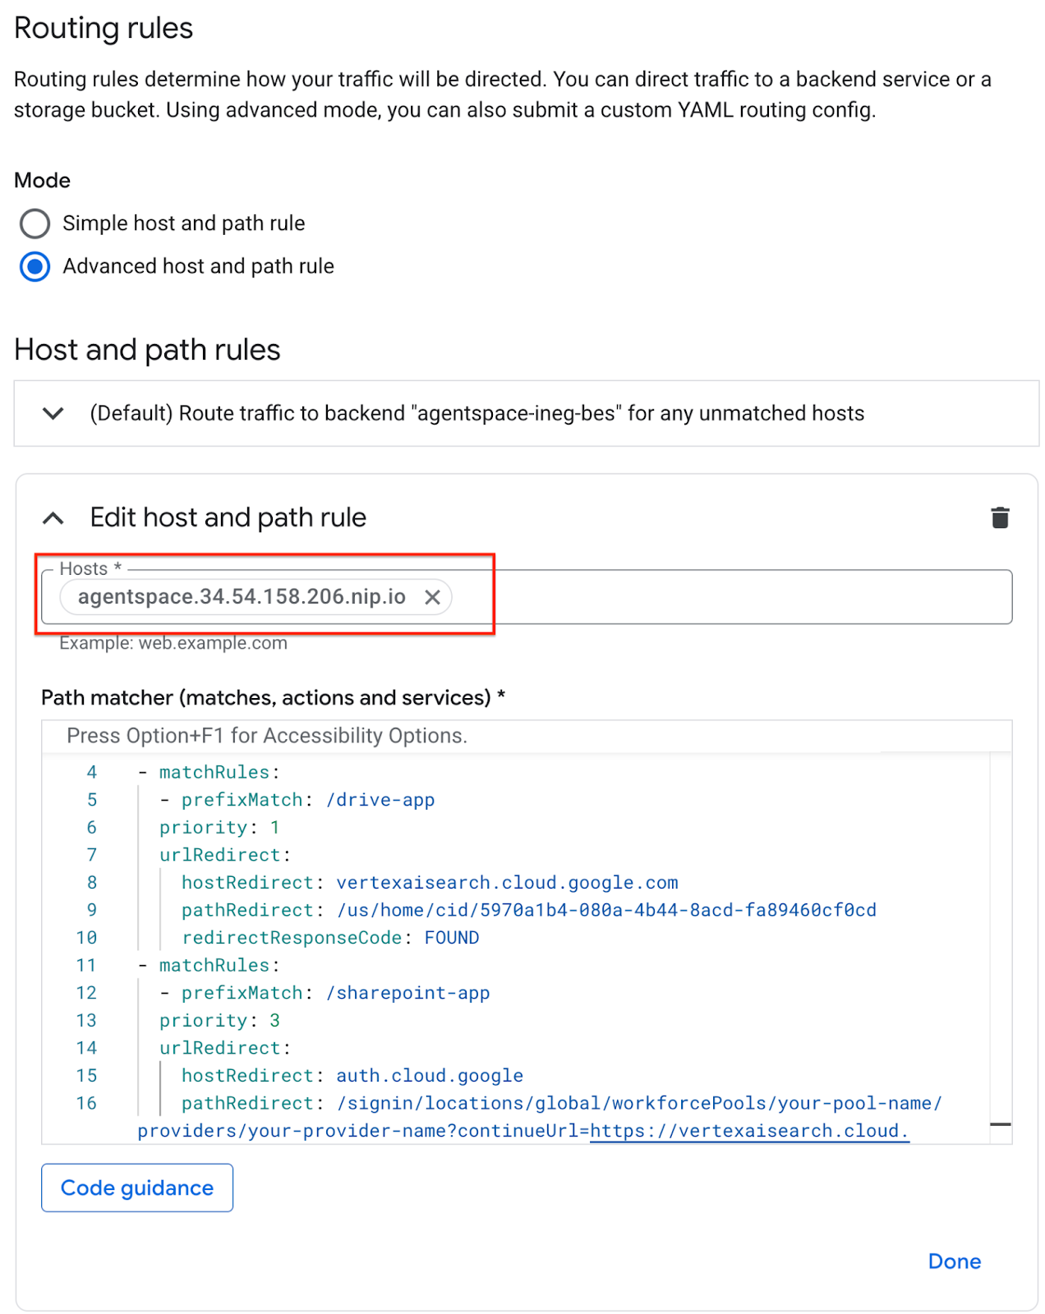The height and width of the screenshot is (1314, 1045).
Task: Click the editor's vertical scrollbar marker
Action: point(1000,1124)
